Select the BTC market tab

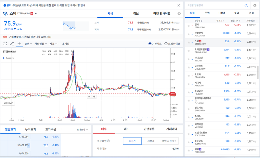tap(207, 13)
